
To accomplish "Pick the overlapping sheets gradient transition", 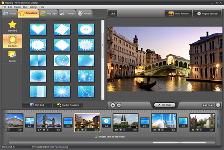I will 86,60.
